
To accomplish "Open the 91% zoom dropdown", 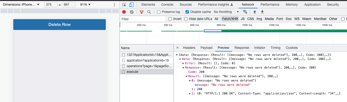I will pos(85,5).
